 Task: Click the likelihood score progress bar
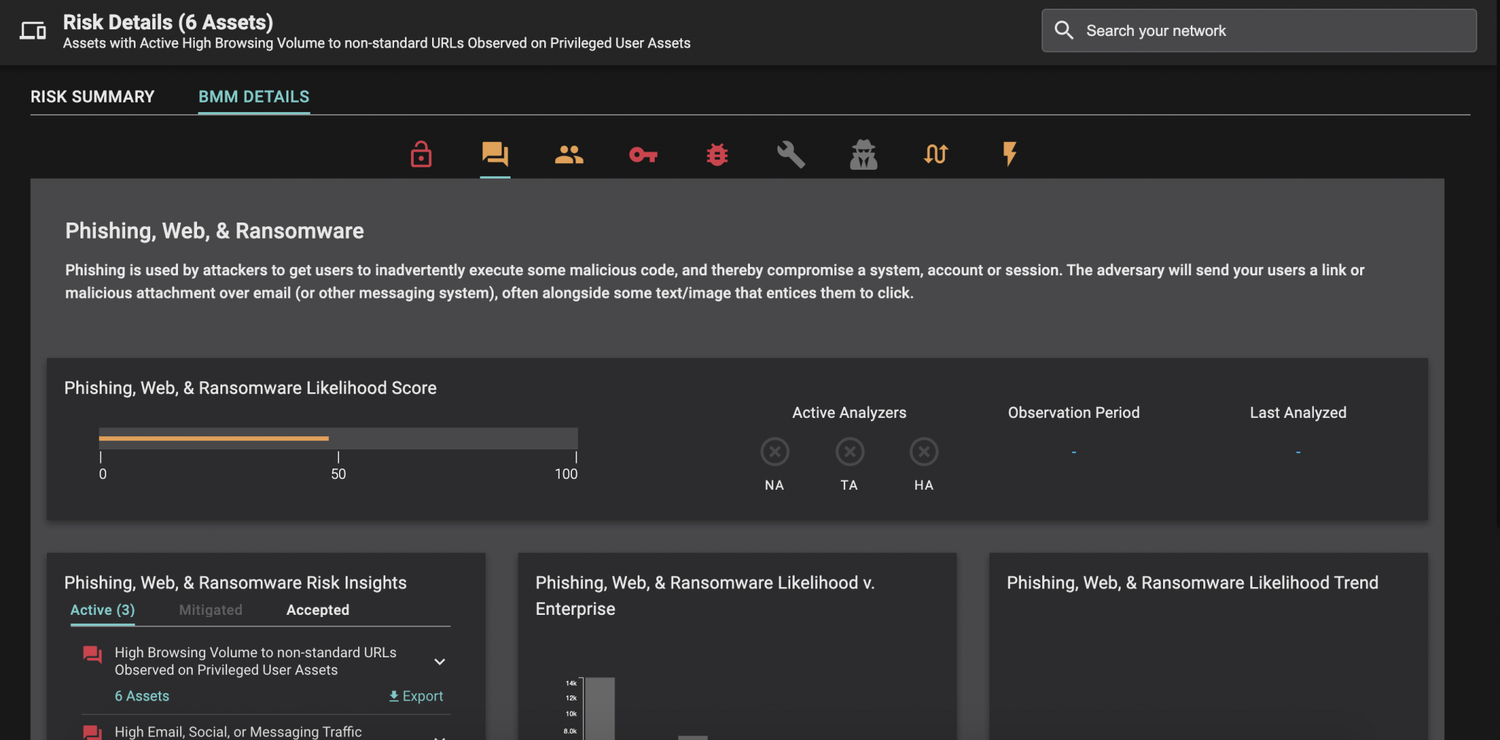tap(338, 438)
